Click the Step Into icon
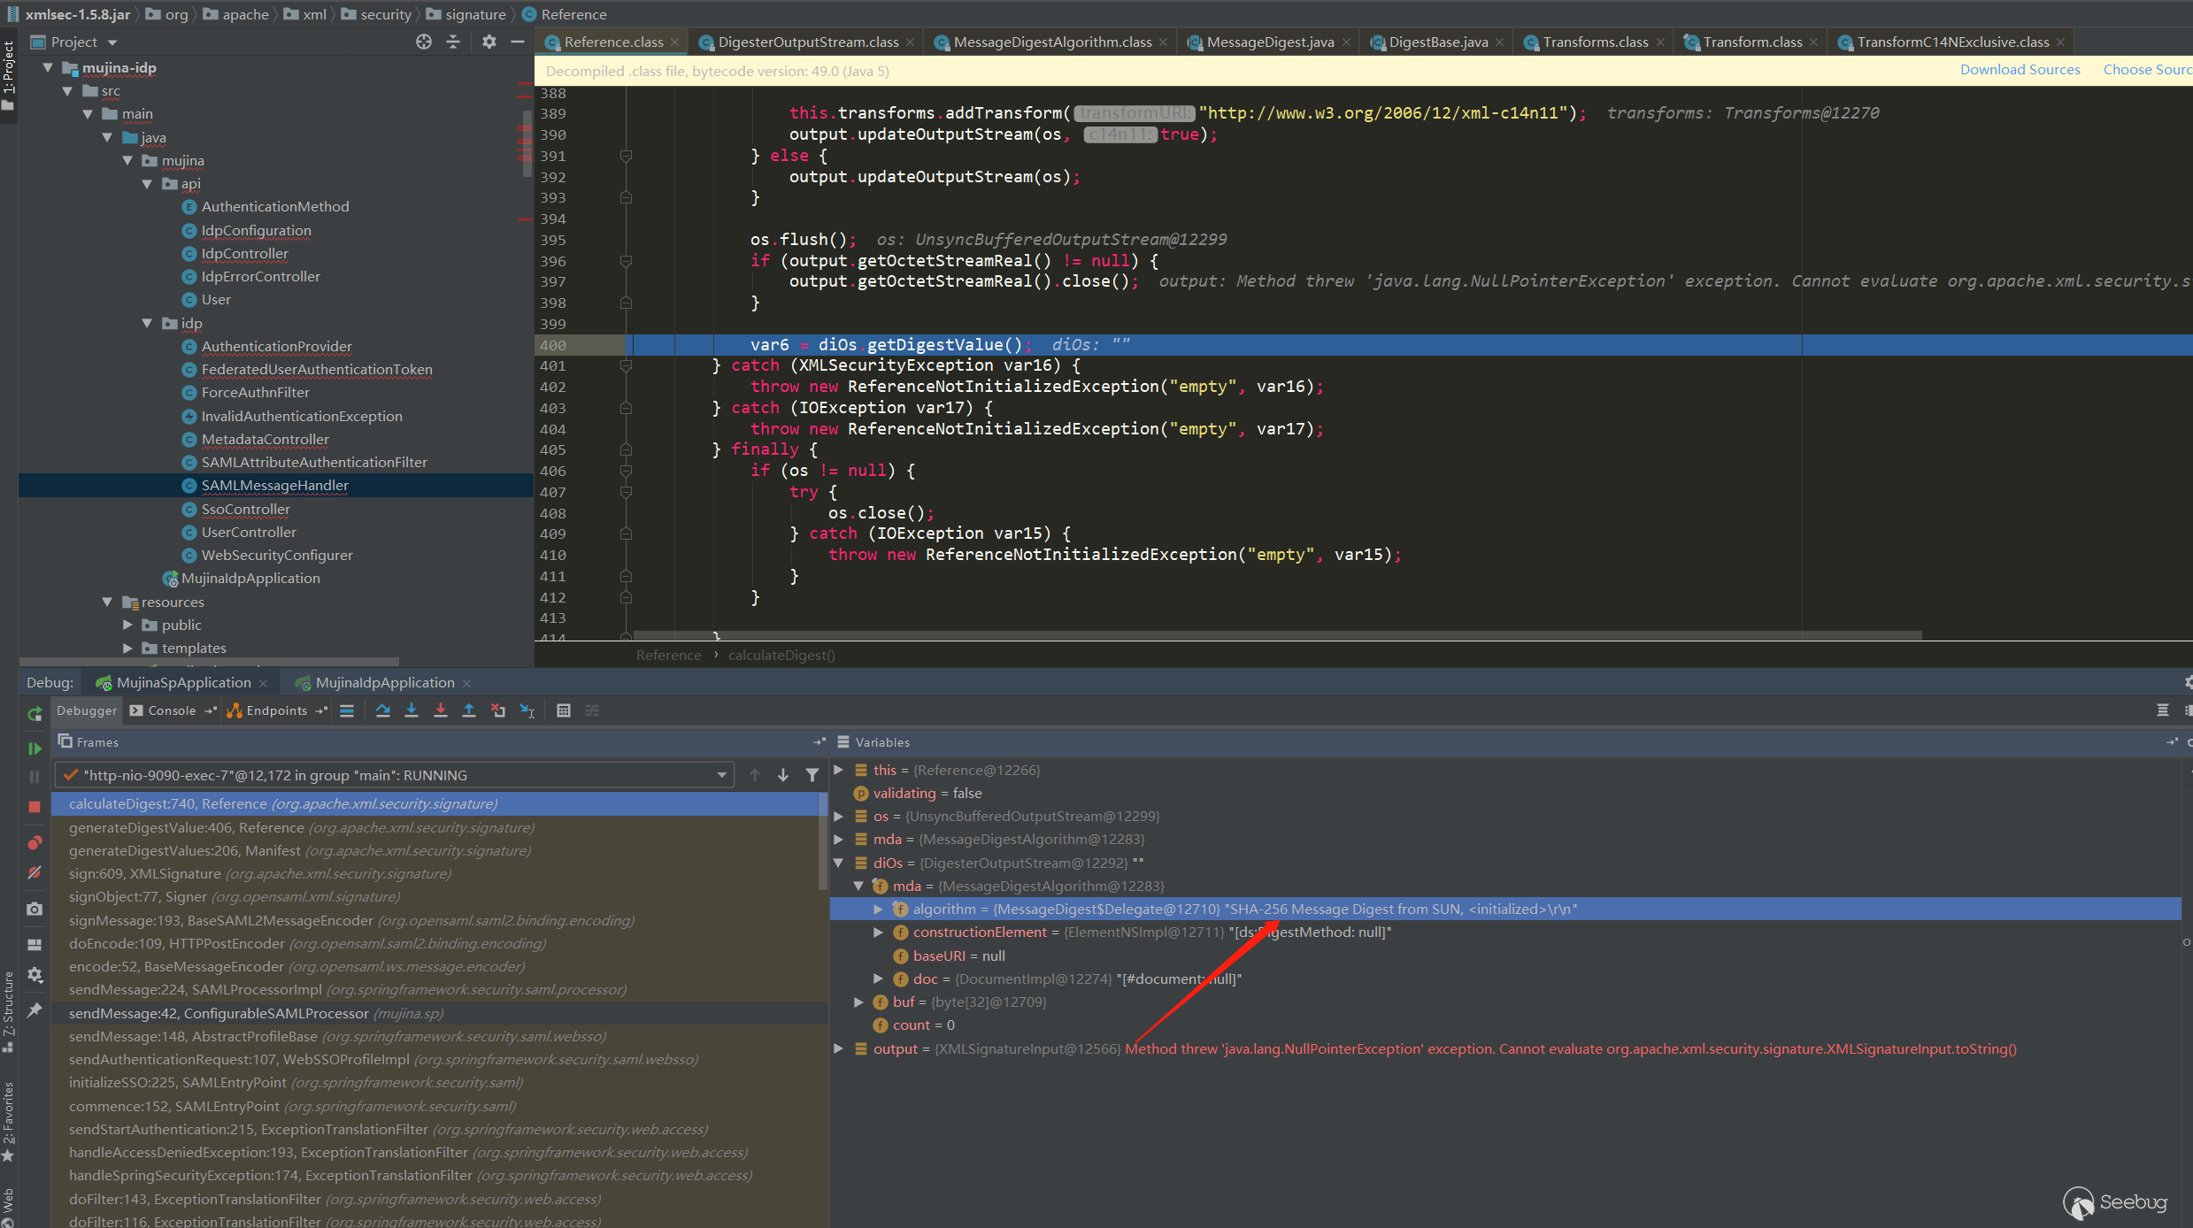The height and width of the screenshot is (1228, 2193). (412, 710)
